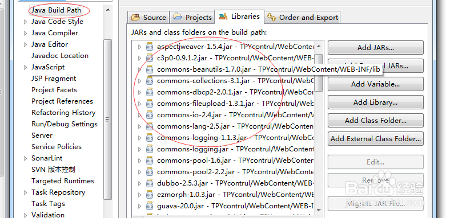This screenshot has width=450, height=218.
Task: Open the Refactoring History page
Action: pos(63,113)
